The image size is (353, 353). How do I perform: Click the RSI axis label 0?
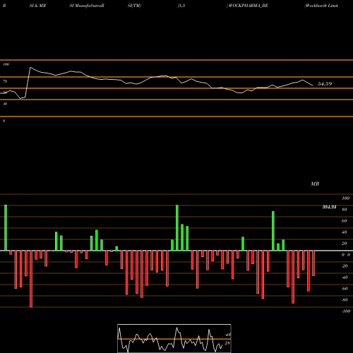4,121
